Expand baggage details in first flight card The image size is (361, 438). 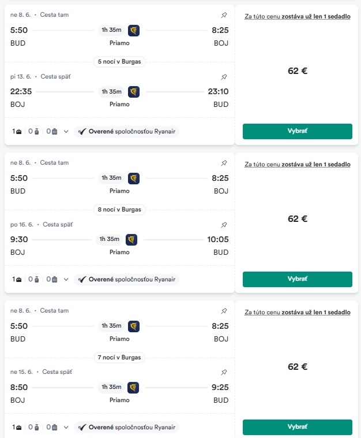[66, 132]
